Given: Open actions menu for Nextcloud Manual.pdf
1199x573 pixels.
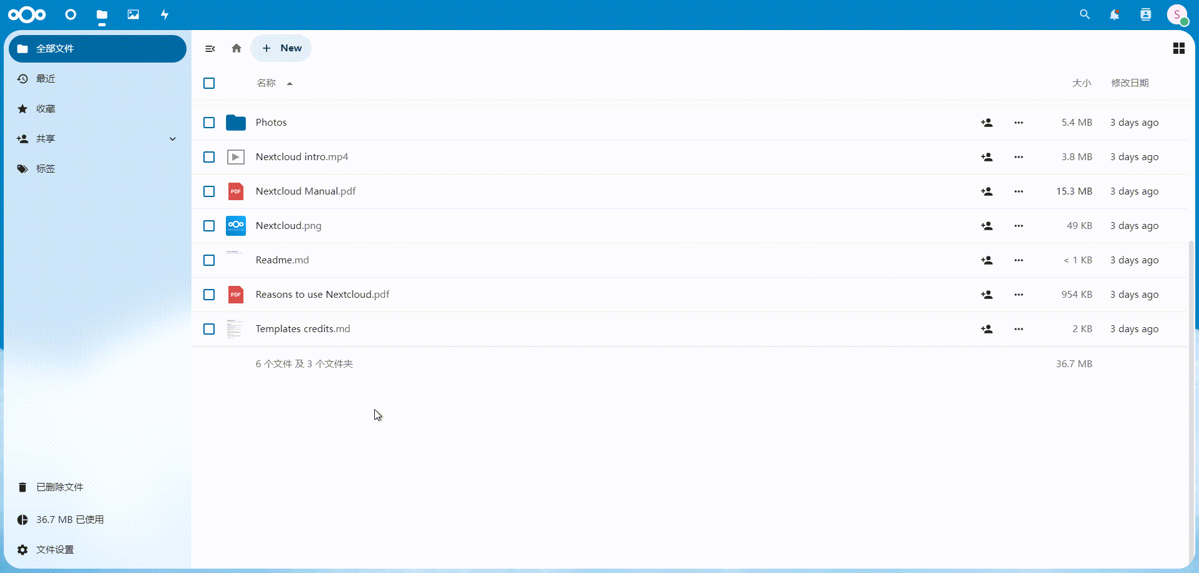Looking at the screenshot, I should point(1019,191).
